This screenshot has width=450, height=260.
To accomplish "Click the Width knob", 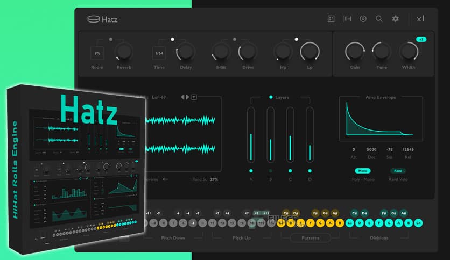I will 409,52.
